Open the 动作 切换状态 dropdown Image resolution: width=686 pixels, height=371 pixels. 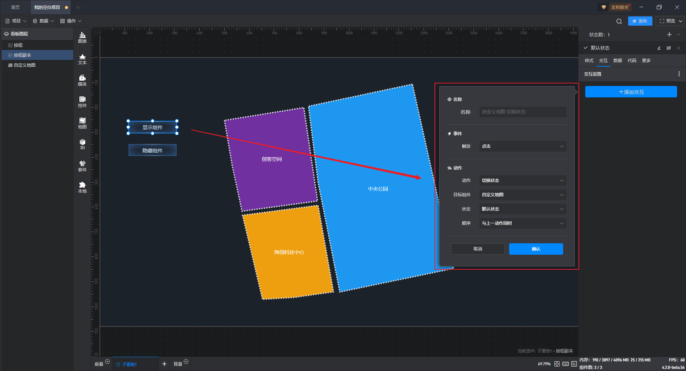[x=523, y=181]
